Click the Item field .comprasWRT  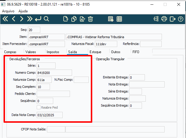tap(46, 37)
